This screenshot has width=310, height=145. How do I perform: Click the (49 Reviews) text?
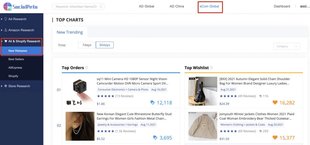click(x=247, y=96)
